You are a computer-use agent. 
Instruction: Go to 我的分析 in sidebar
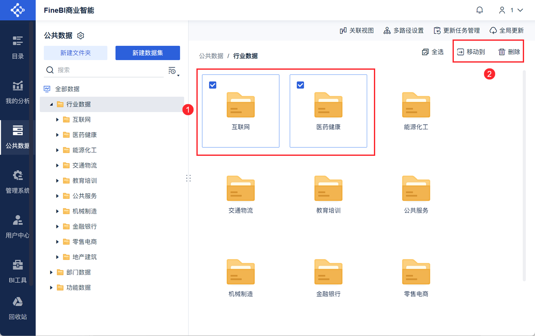[18, 92]
